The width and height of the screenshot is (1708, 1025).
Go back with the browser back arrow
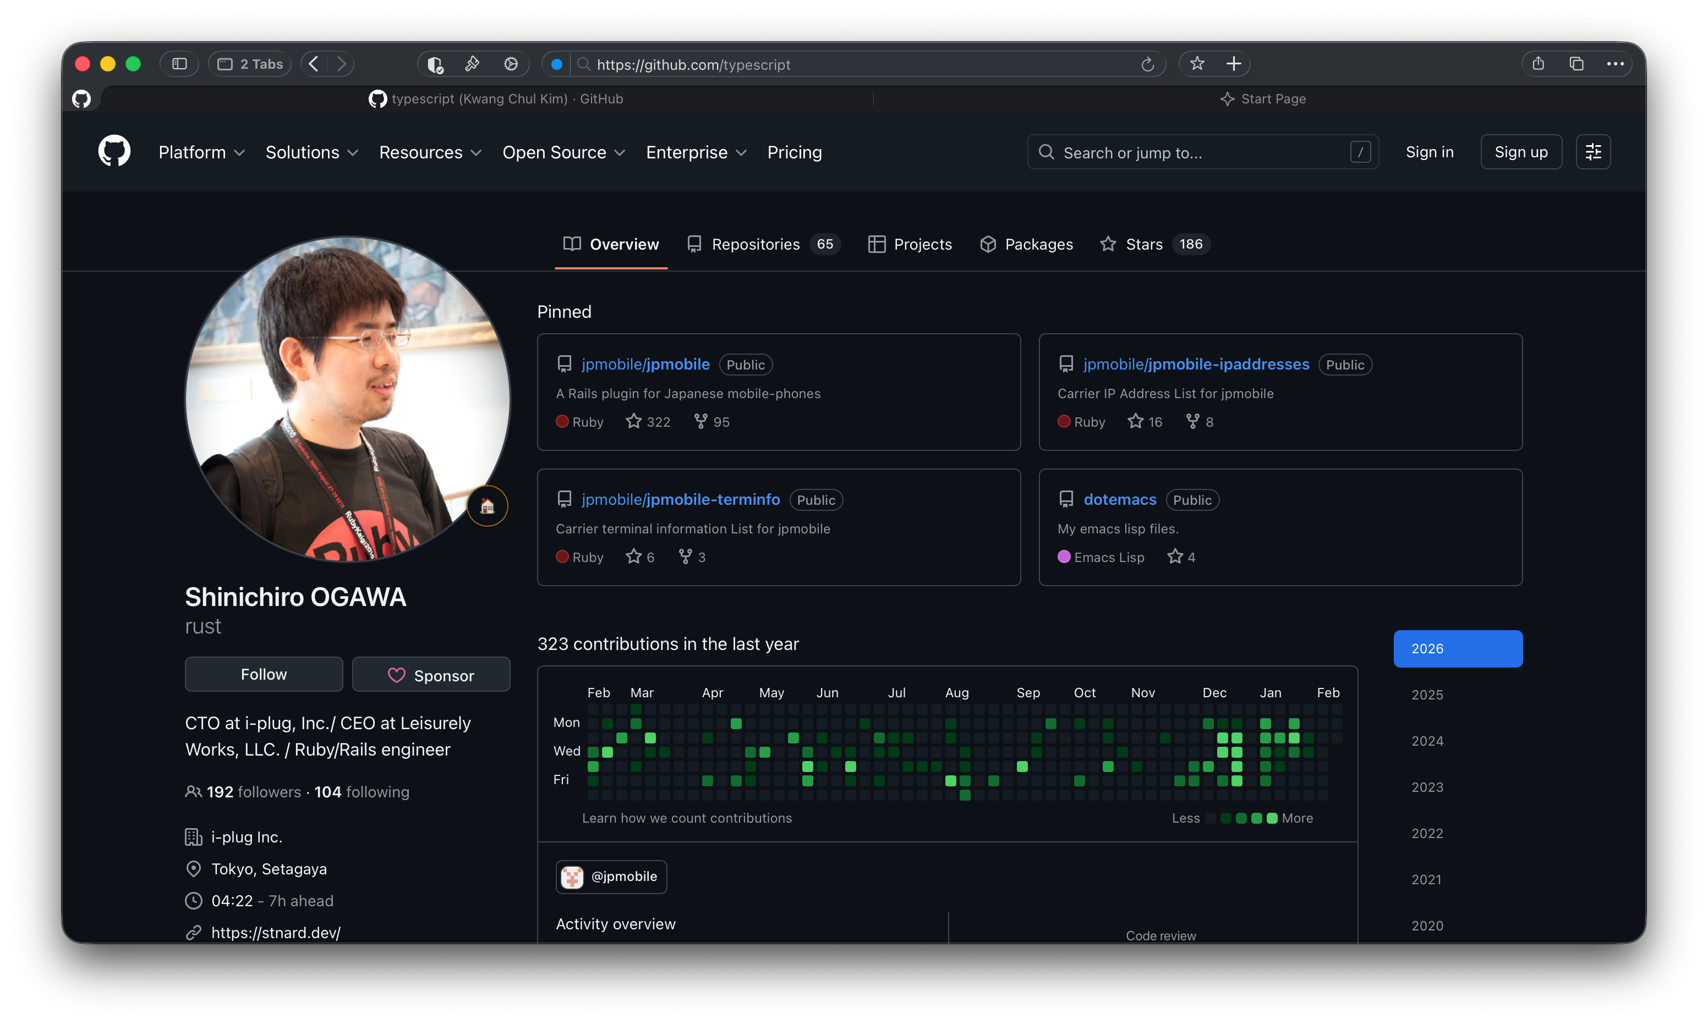point(314,64)
